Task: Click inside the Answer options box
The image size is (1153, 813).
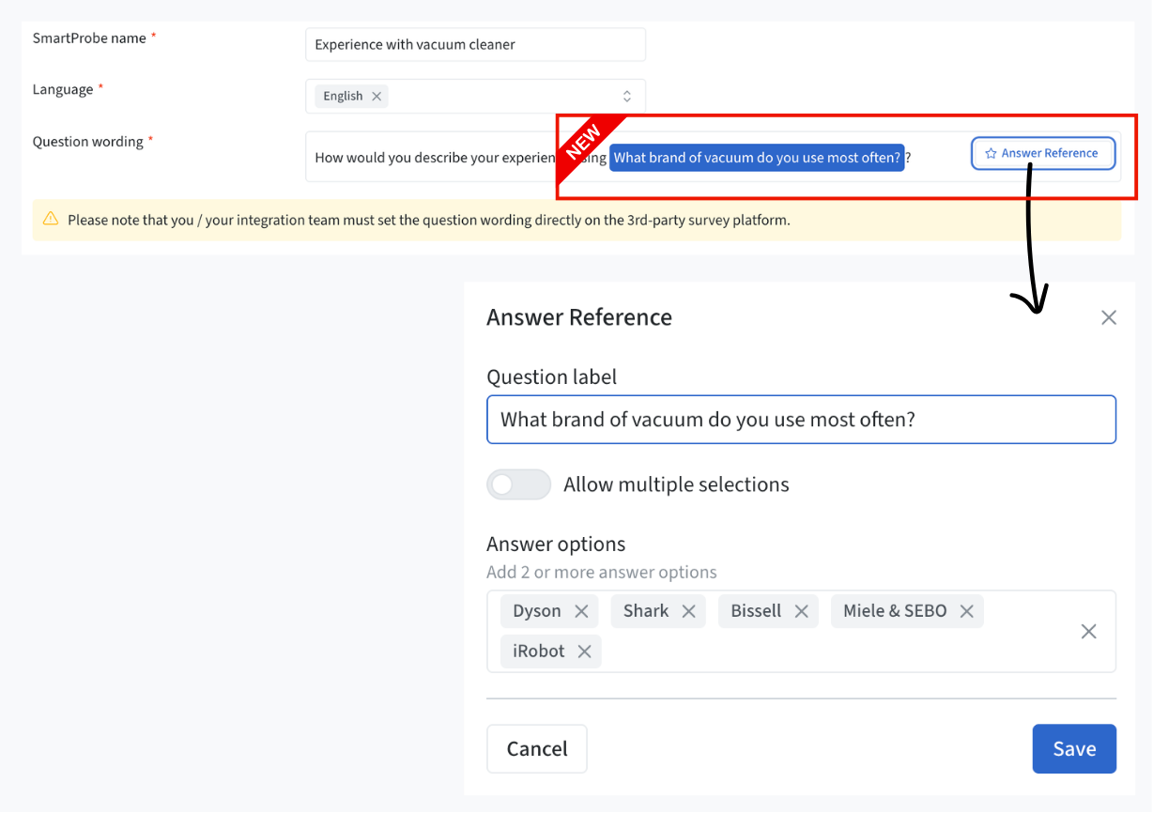Action: (801, 632)
